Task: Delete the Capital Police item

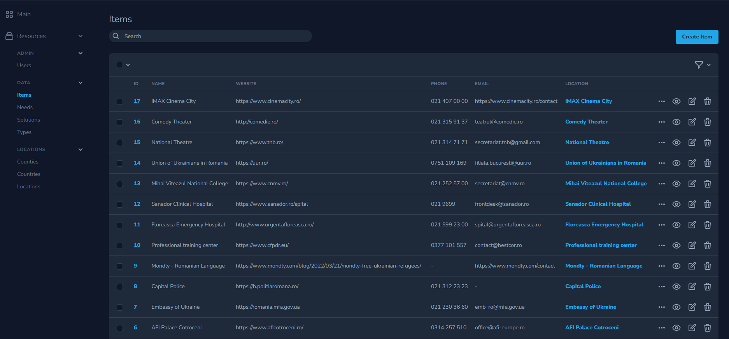Action: tap(708, 287)
